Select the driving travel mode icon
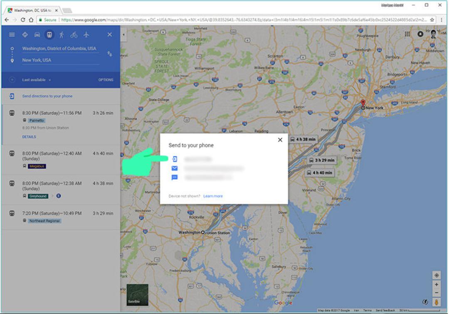 coord(37,34)
